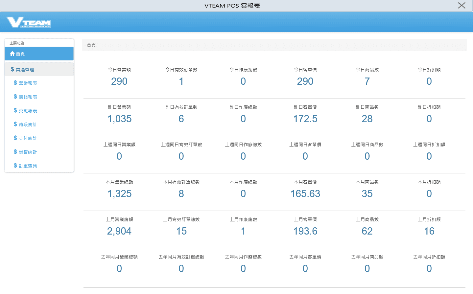
Task: Click the 首頁 breadcrumb at top
Action: [91, 45]
